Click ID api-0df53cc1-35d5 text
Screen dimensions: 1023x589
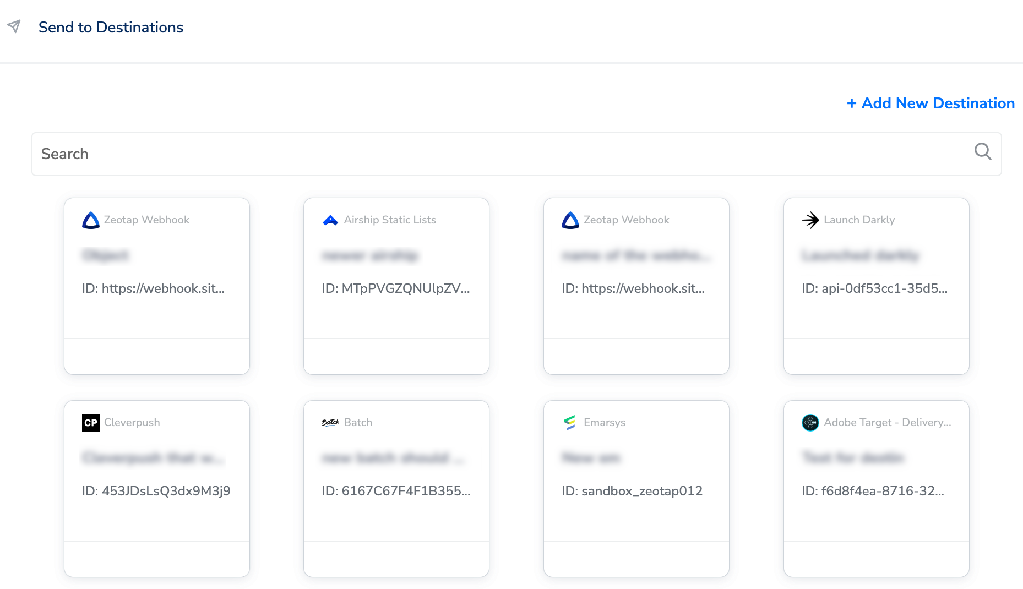[875, 288]
